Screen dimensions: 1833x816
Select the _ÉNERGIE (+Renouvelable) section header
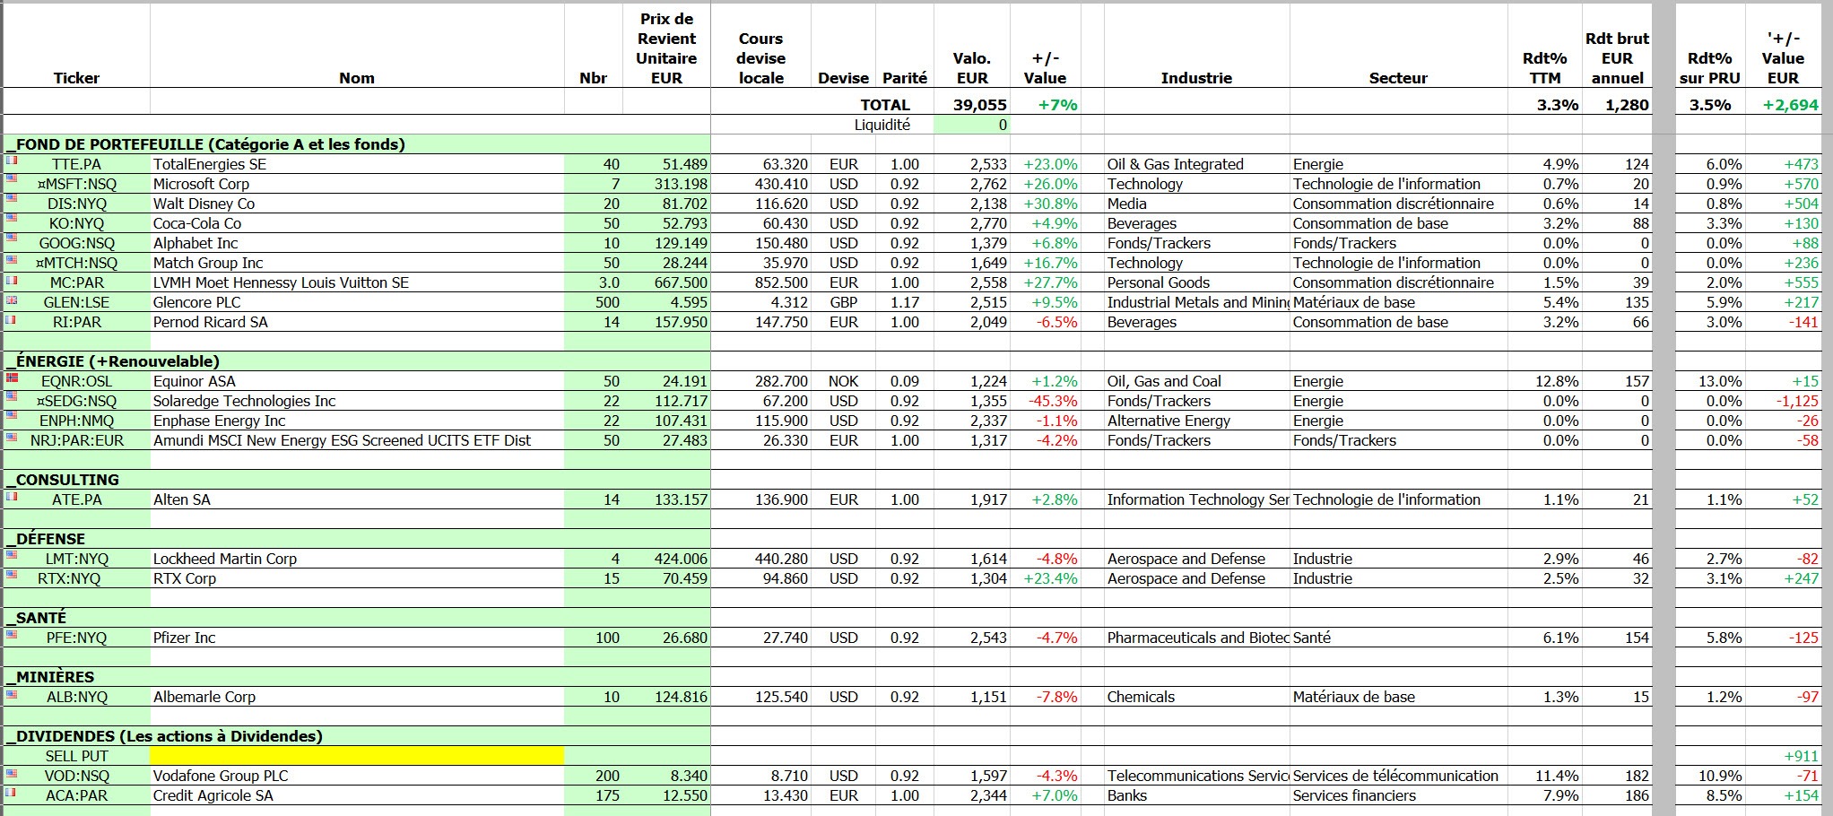[x=357, y=361]
